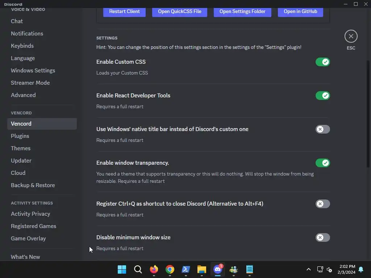Toggle Disable minimum window size on
Image resolution: width=371 pixels, height=278 pixels.
322,237
